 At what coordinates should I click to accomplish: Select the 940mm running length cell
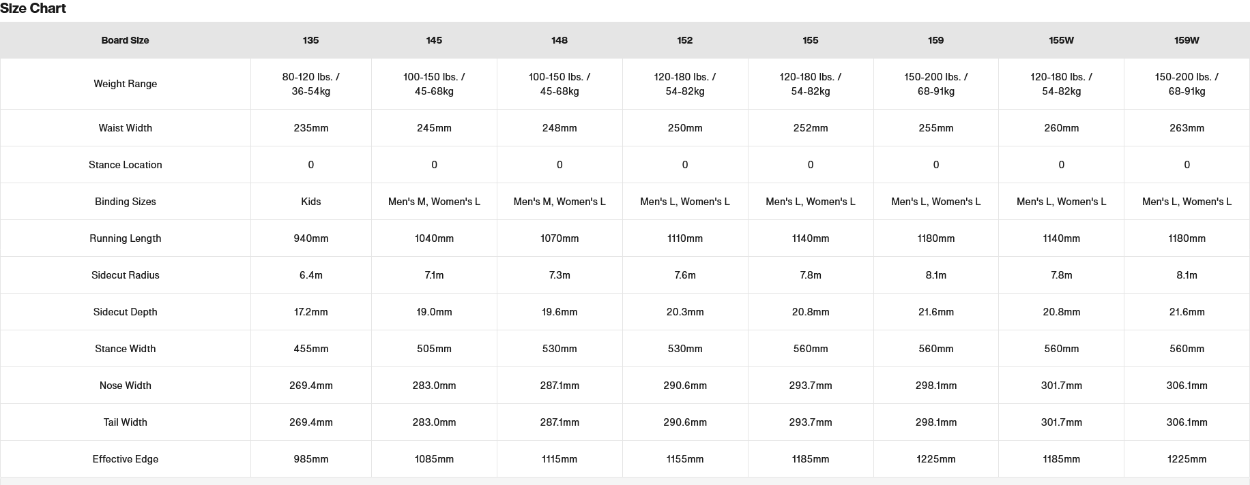[x=310, y=238]
